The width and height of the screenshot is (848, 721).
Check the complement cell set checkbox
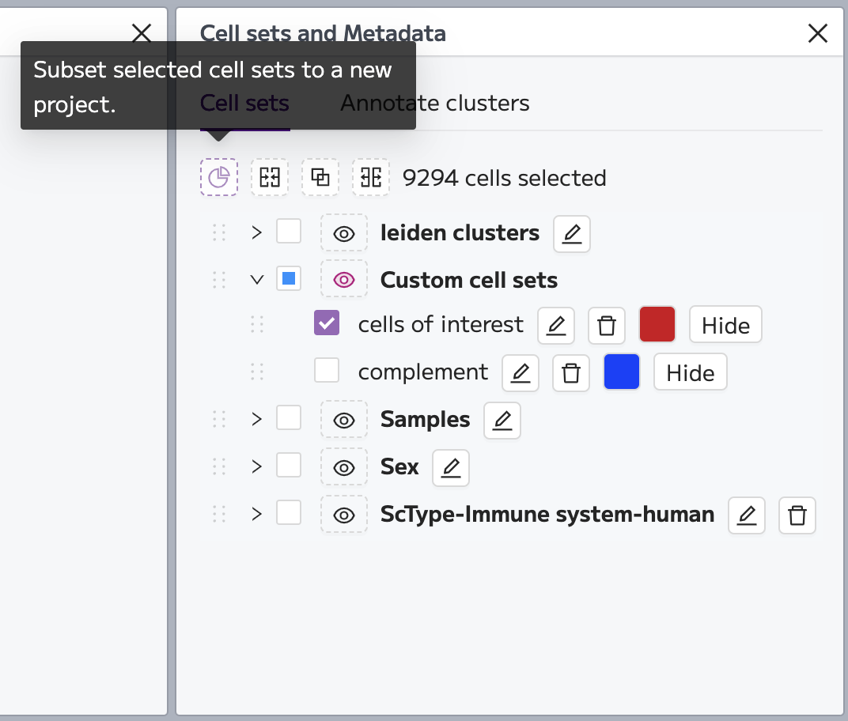[x=327, y=370]
